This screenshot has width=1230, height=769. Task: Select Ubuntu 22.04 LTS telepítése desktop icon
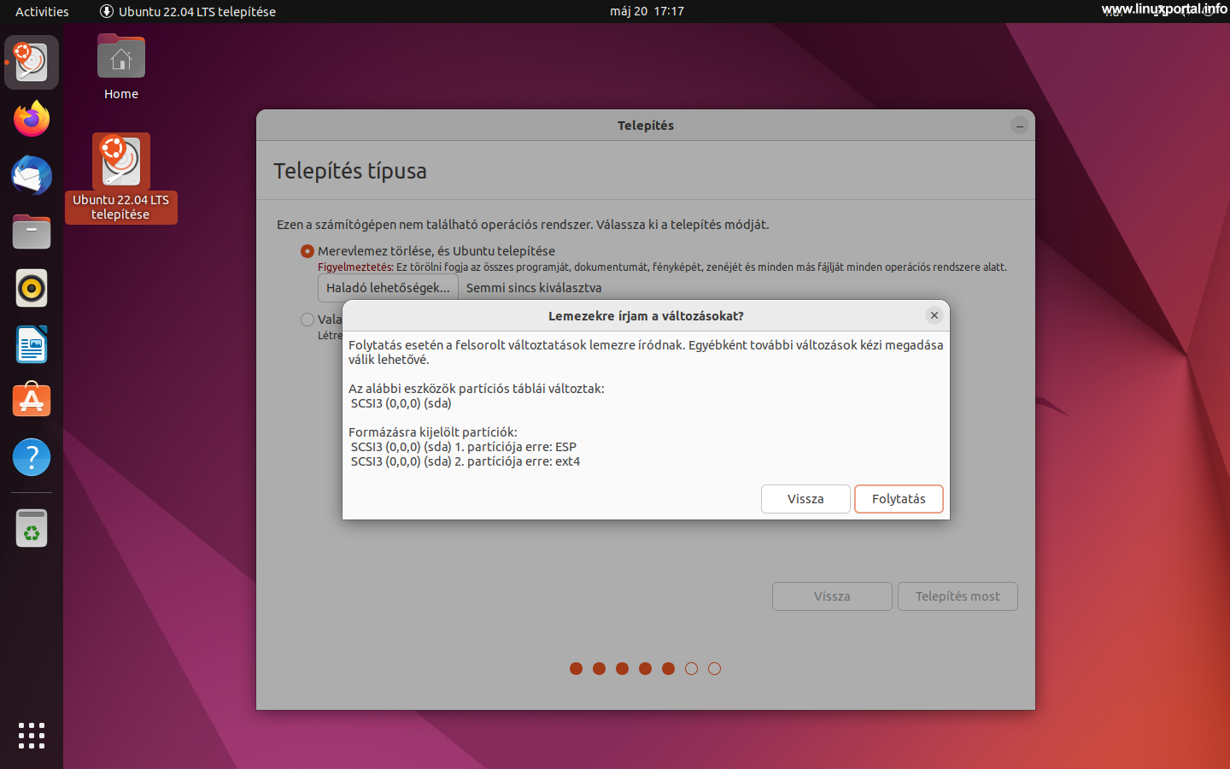tap(121, 178)
